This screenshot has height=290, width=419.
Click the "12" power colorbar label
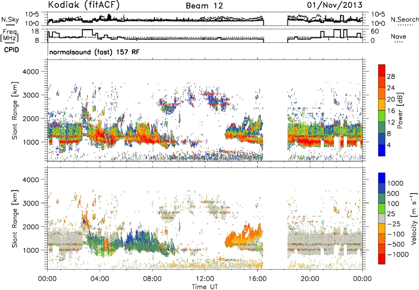click(391, 122)
